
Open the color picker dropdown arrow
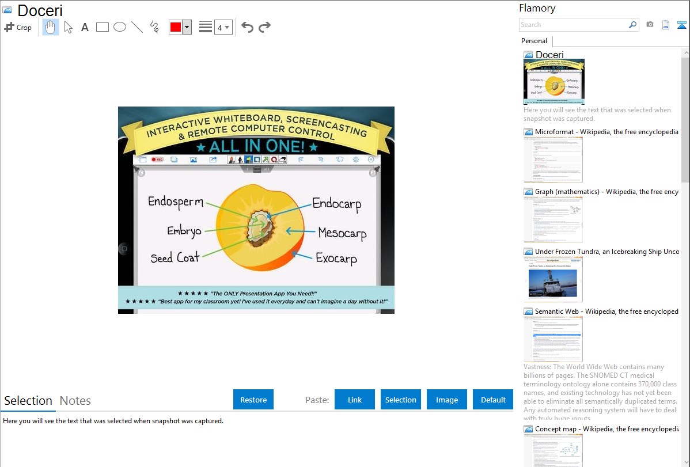187,27
